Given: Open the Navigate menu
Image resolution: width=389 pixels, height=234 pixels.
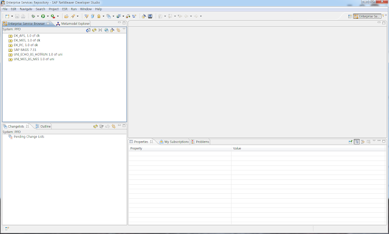Looking at the screenshot, I should pos(26,9).
